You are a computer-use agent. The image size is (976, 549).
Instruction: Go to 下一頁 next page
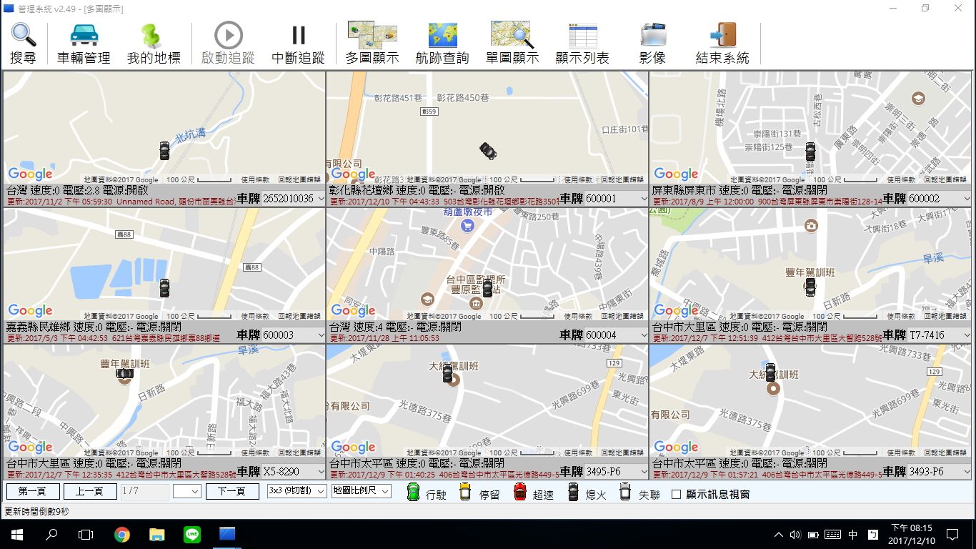[x=232, y=492]
